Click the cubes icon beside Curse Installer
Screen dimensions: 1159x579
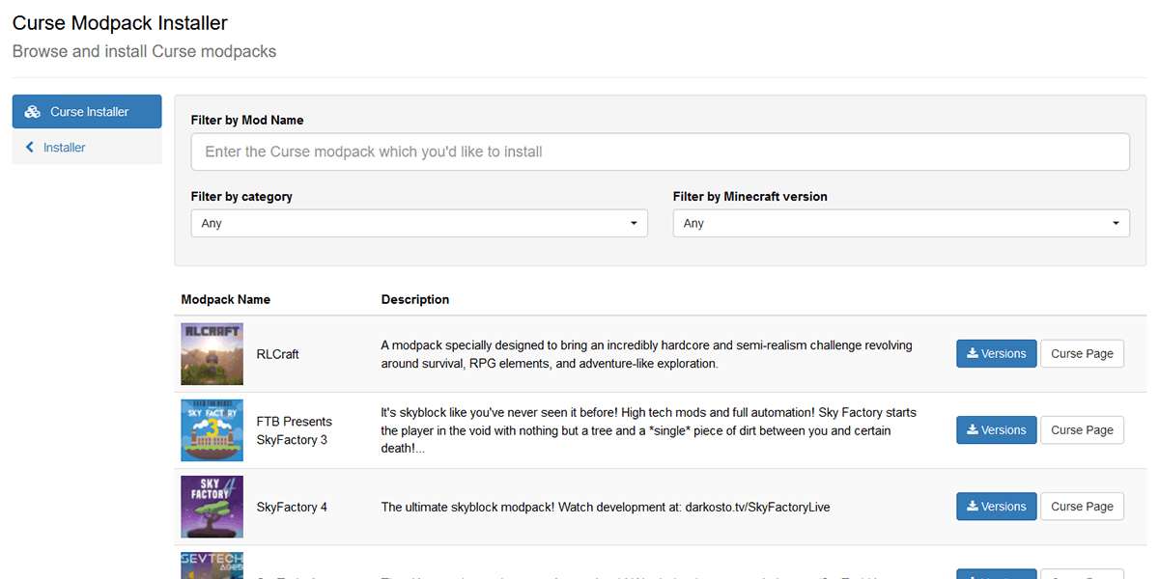[x=32, y=112]
